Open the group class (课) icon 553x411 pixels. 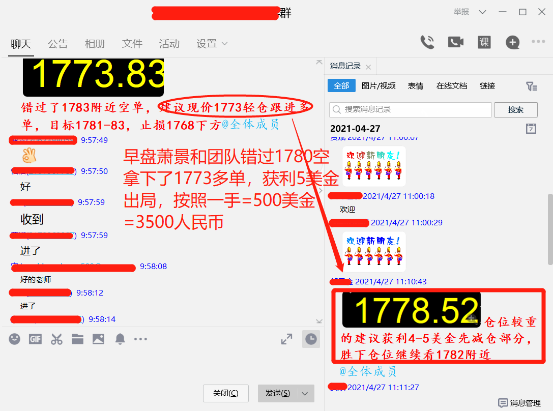(484, 42)
